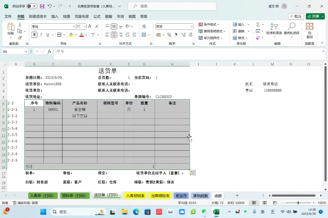Click the Clear (eraser) icon in 编辑 group
The image size is (328, 218).
tap(259, 38)
